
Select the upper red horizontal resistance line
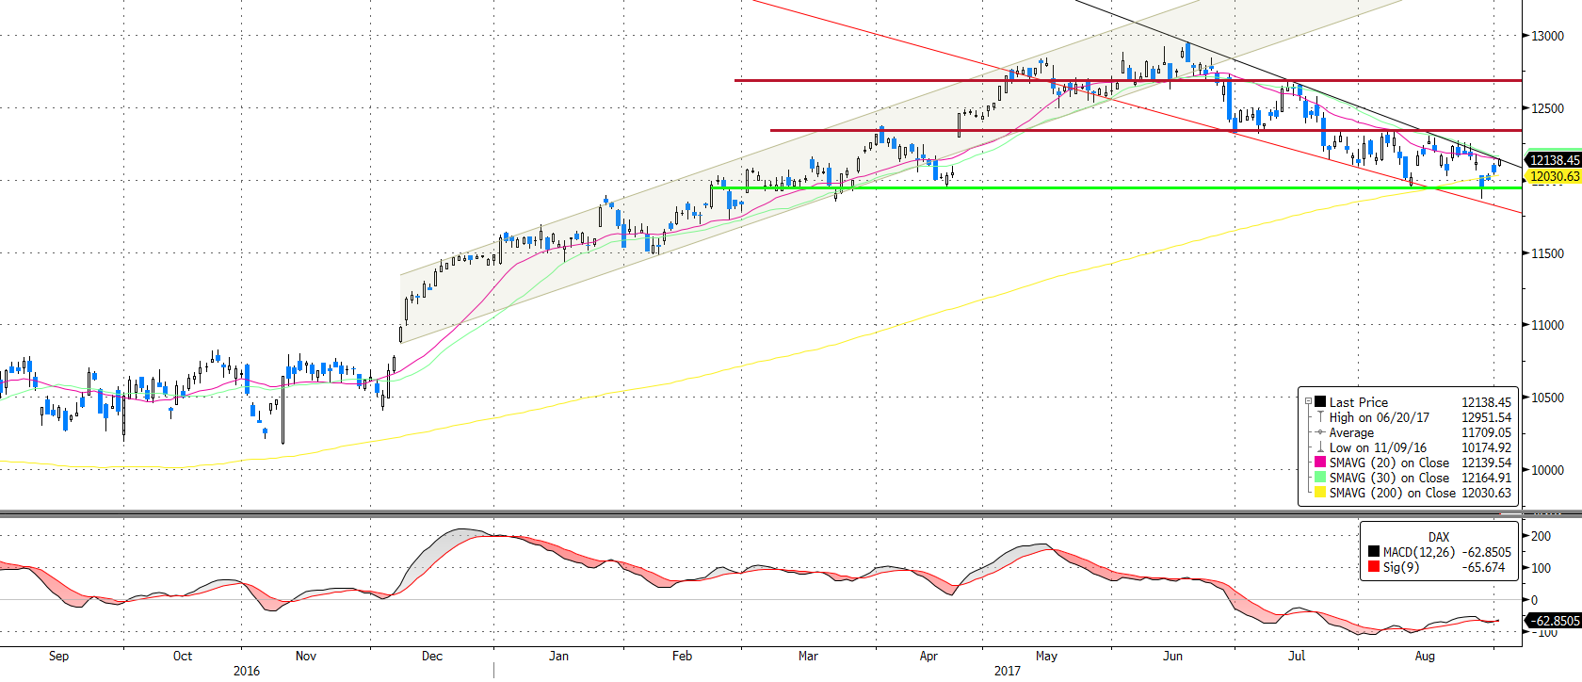click(x=1128, y=80)
